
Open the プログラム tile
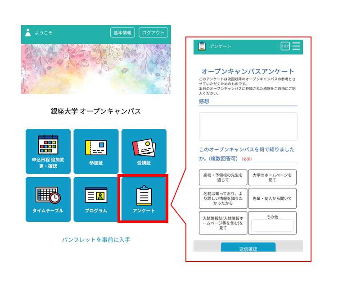pos(96,199)
